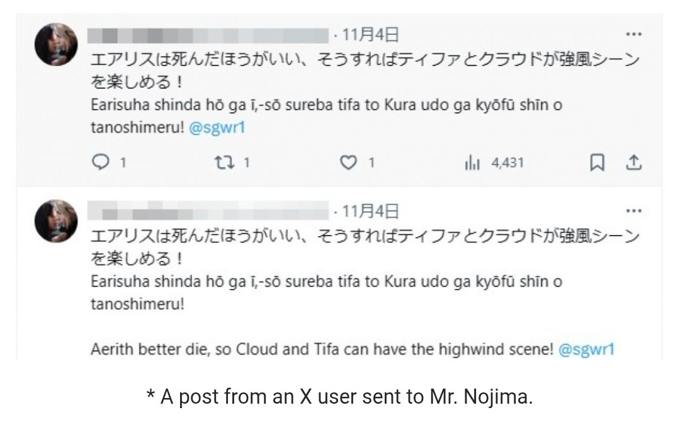
Task: Bookmark the first post
Action: (x=597, y=162)
